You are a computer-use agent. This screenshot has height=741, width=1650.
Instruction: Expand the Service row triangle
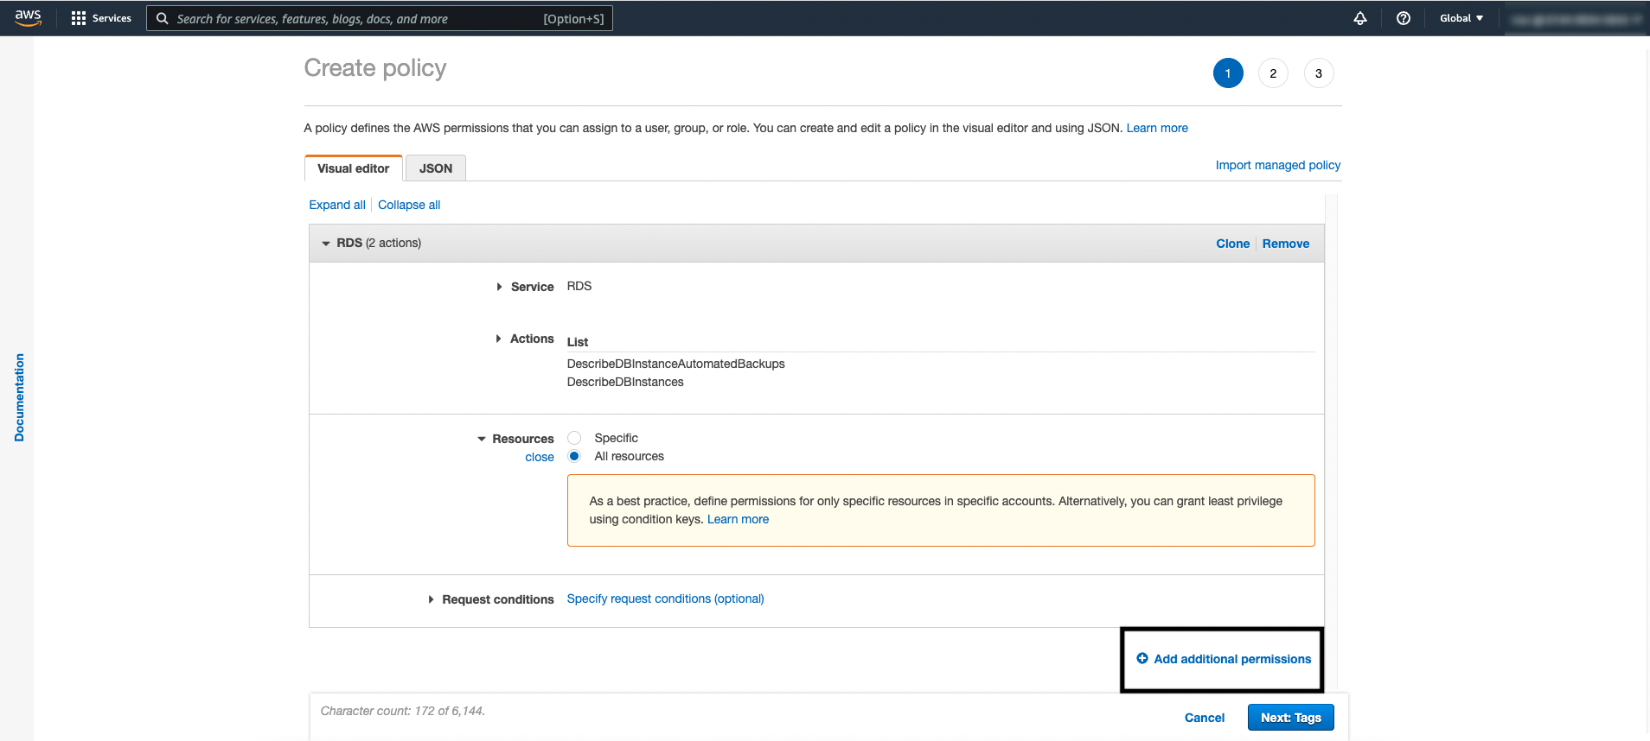coord(499,287)
